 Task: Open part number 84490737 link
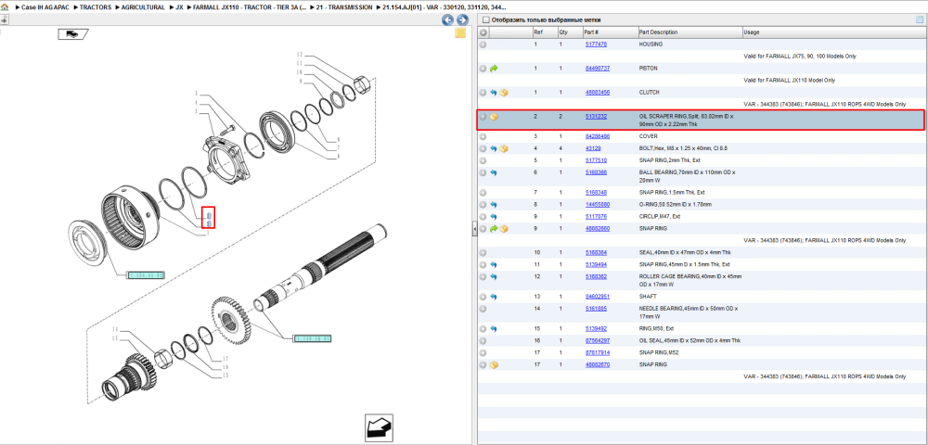(x=598, y=69)
